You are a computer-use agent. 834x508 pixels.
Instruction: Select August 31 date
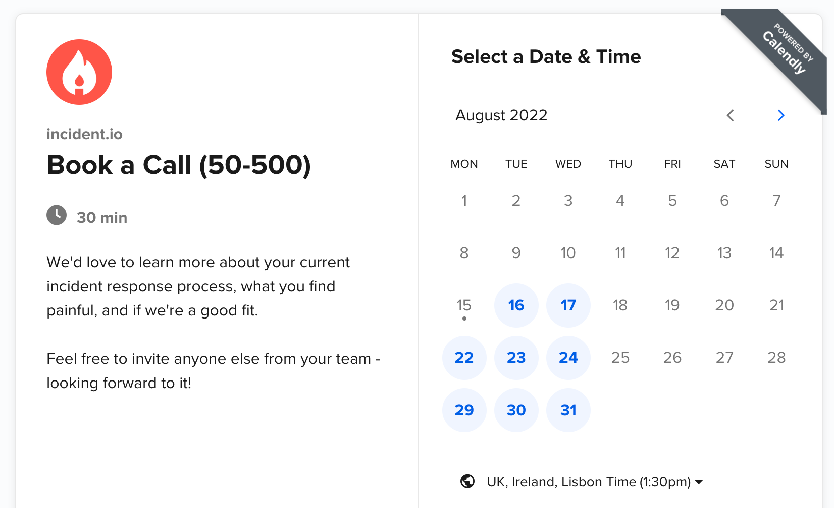pyautogui.click(x=568, y=410)
